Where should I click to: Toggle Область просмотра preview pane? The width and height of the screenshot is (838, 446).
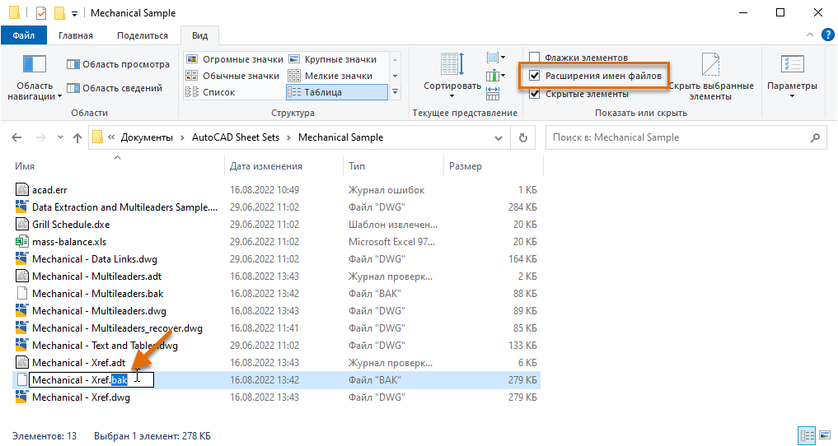tap(118, 64)
